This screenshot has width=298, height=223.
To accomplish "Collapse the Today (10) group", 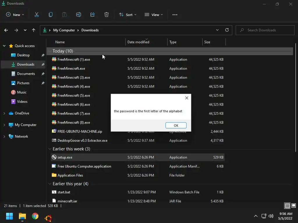I will [x=50, y=51].
